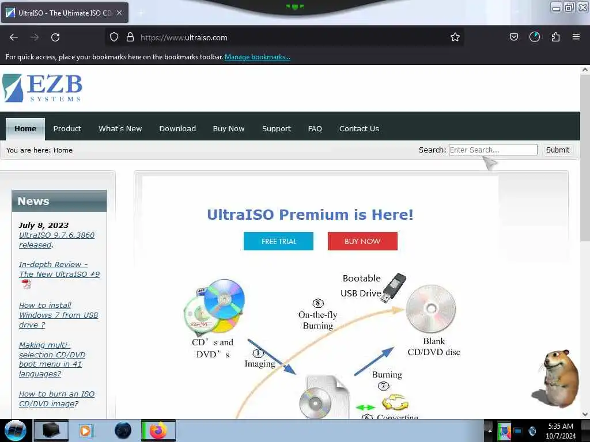The width and height of the screenshot is (590, 442).
Task: Open the Buy Now navigation item
Action: pyautogui.click(x=229, y=128)
